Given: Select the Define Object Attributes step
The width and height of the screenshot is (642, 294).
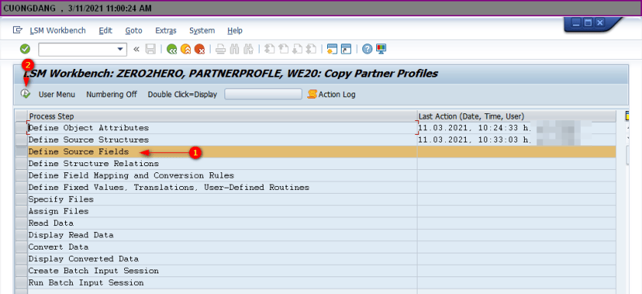Looking at the screenshot, I should (x=222, y=128).
